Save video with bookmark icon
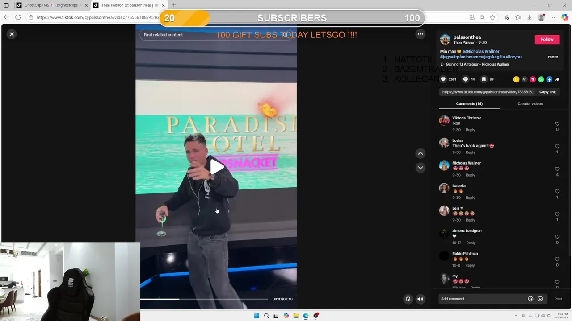 (x=484, y=79)
